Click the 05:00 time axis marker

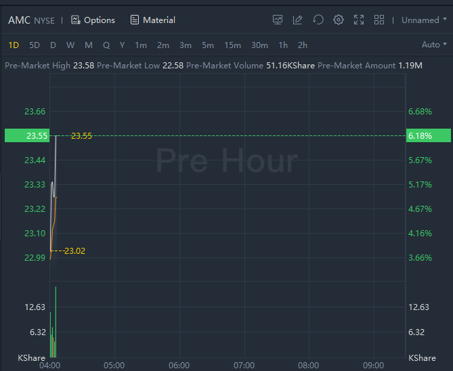coord(114,366)
